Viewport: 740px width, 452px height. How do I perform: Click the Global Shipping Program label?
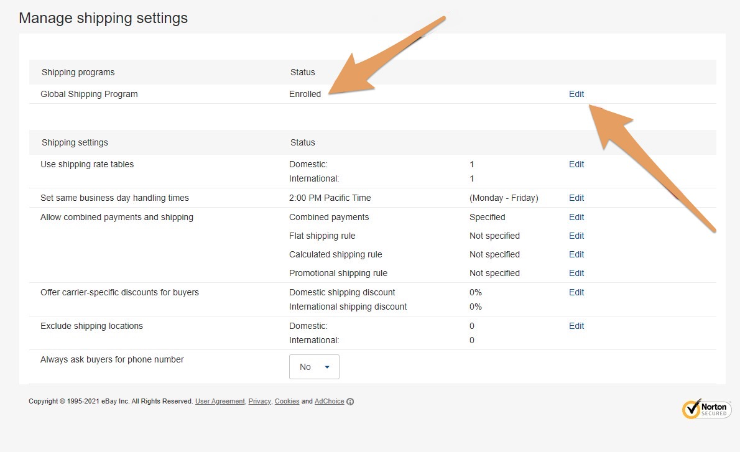point(89,94)
